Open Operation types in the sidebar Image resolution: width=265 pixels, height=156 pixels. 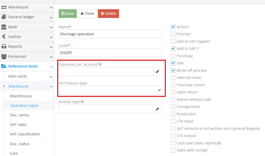(x=24, y=106)
